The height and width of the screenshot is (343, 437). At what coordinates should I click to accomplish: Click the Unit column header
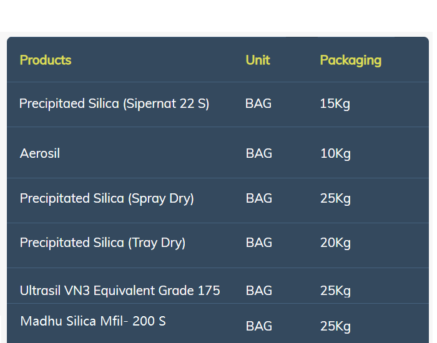point(258,60)
